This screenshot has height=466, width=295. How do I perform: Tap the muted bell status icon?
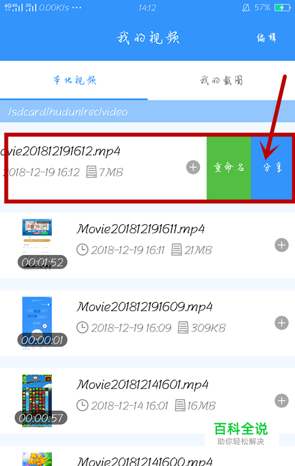(246, 7)
